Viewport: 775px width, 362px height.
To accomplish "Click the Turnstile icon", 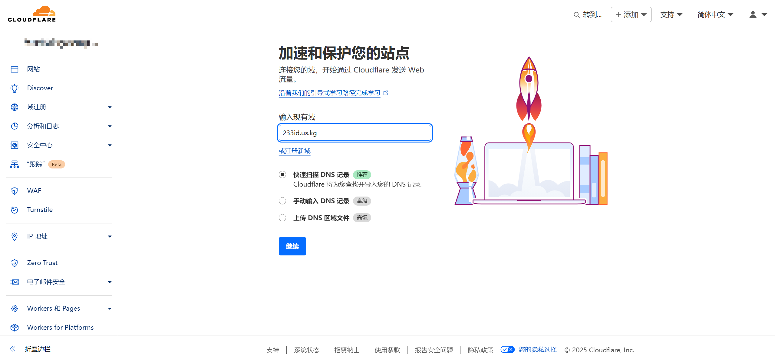I will 15,210.
